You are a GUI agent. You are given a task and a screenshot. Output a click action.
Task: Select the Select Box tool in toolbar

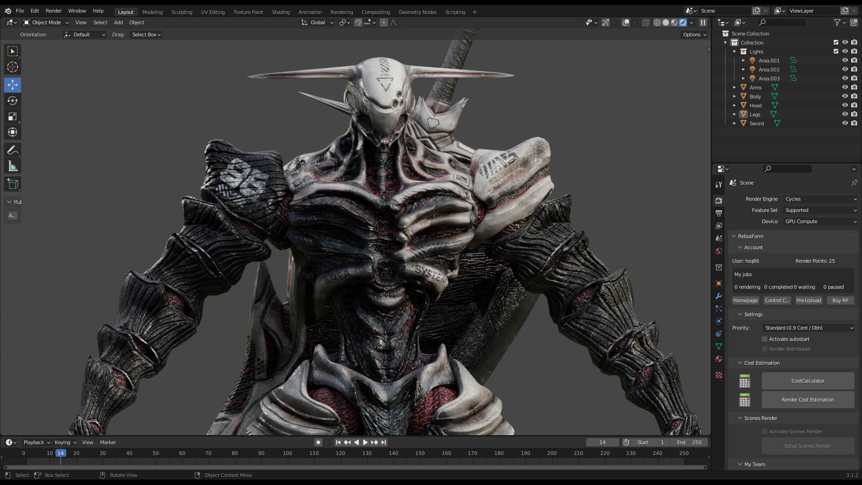13,51
